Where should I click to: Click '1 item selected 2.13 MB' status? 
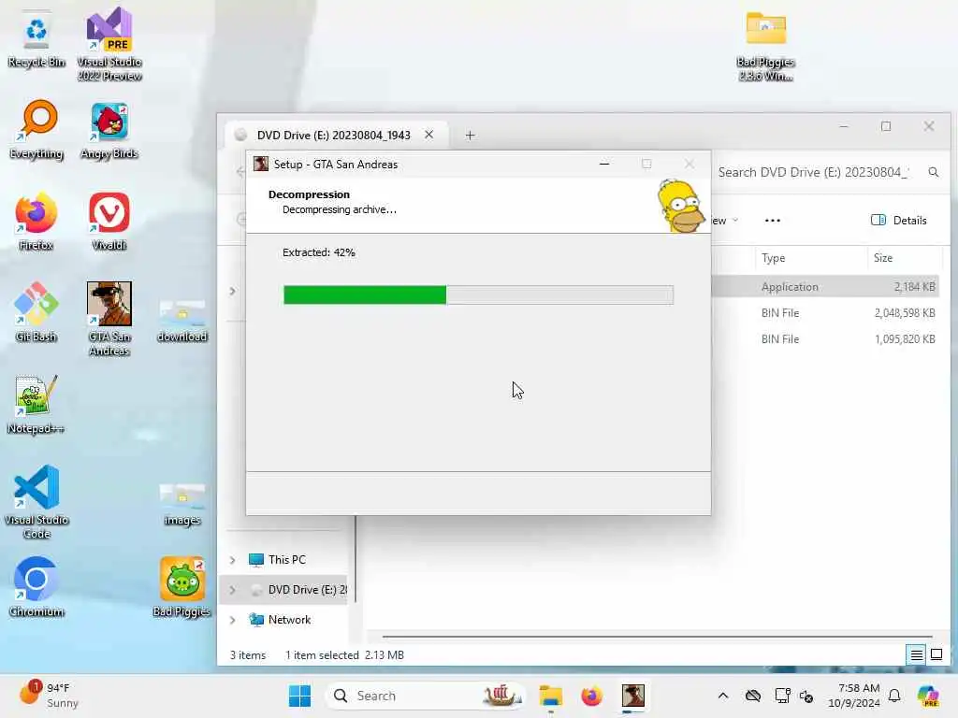344,655
